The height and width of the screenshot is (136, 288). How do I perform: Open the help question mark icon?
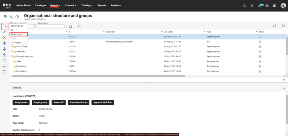(x=17, y=17)
